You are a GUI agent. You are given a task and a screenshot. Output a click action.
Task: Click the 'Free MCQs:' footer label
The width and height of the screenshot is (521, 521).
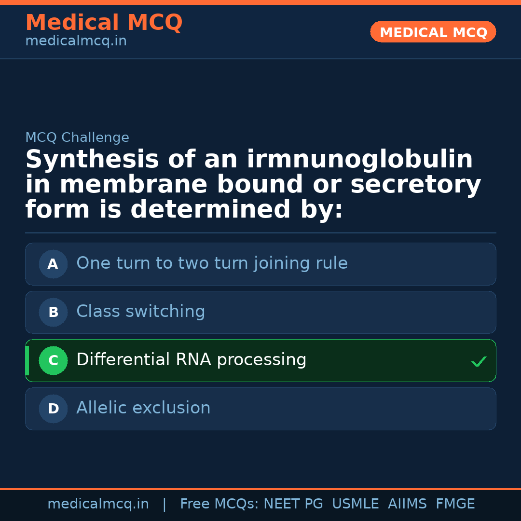(x=219, y=504)
